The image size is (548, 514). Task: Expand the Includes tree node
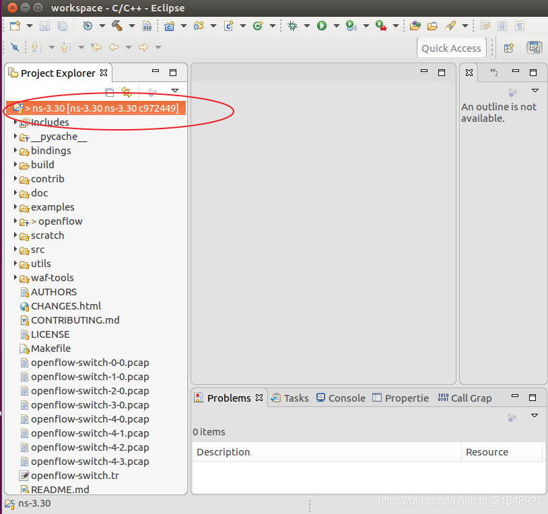pyautogui.click(x=15, y=122)
